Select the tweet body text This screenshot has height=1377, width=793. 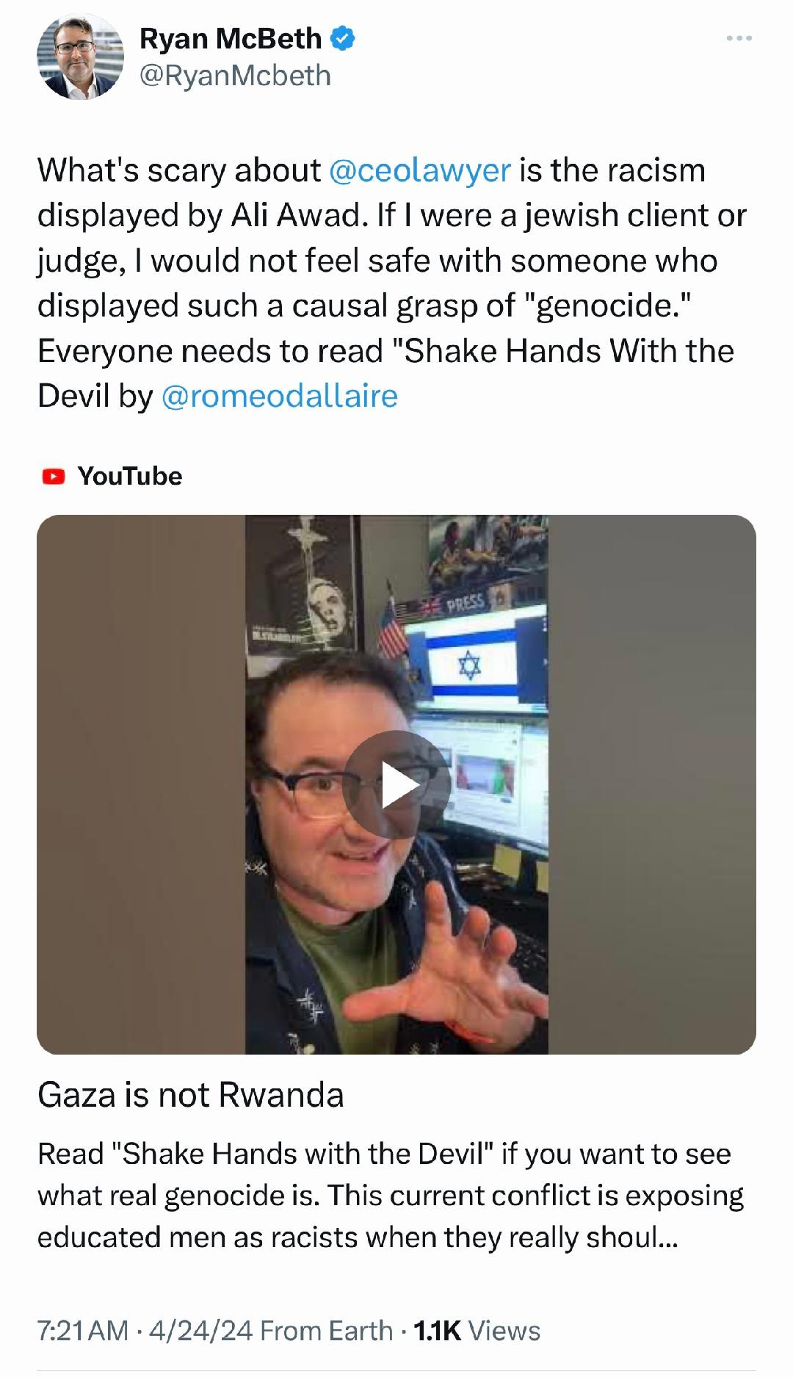pyautogui.click(x=392, y=283)
